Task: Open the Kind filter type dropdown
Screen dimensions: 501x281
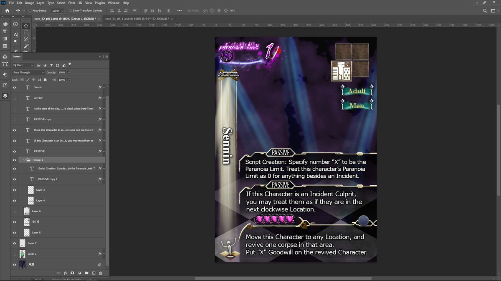Action: pos(23,65)
